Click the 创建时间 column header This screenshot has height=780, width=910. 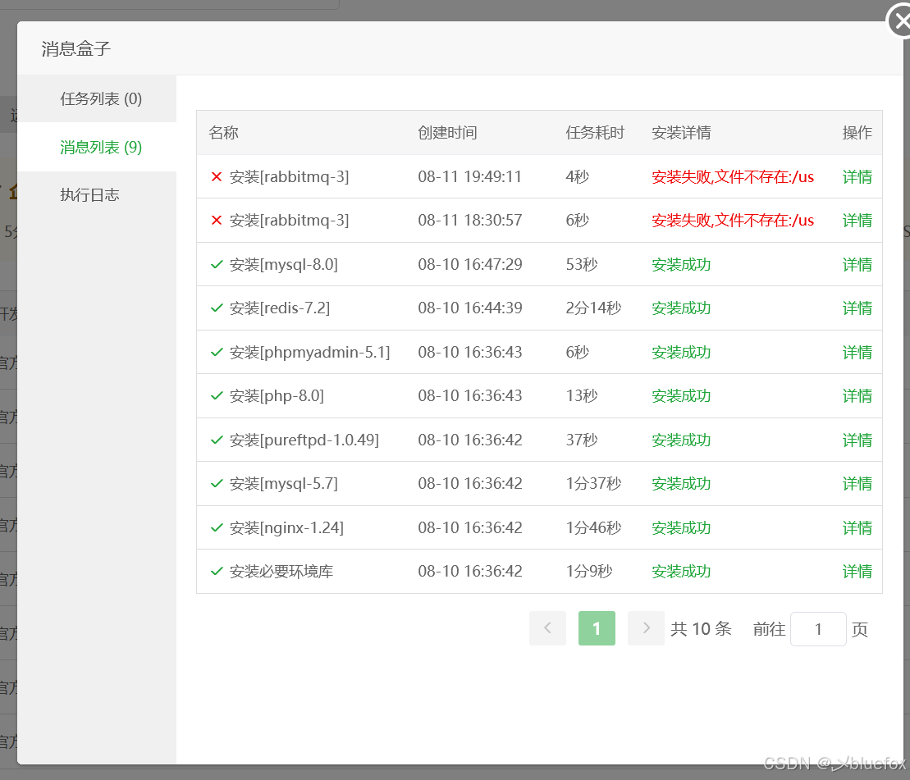[447, 133]
